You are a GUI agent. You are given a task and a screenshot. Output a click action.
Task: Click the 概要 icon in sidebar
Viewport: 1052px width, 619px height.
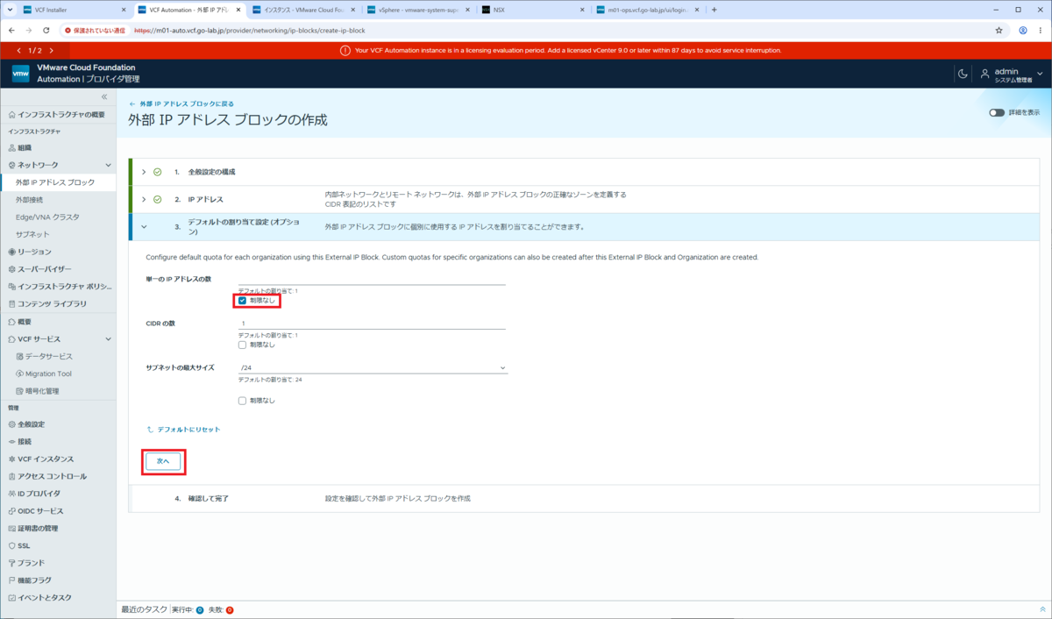(11, 322)
